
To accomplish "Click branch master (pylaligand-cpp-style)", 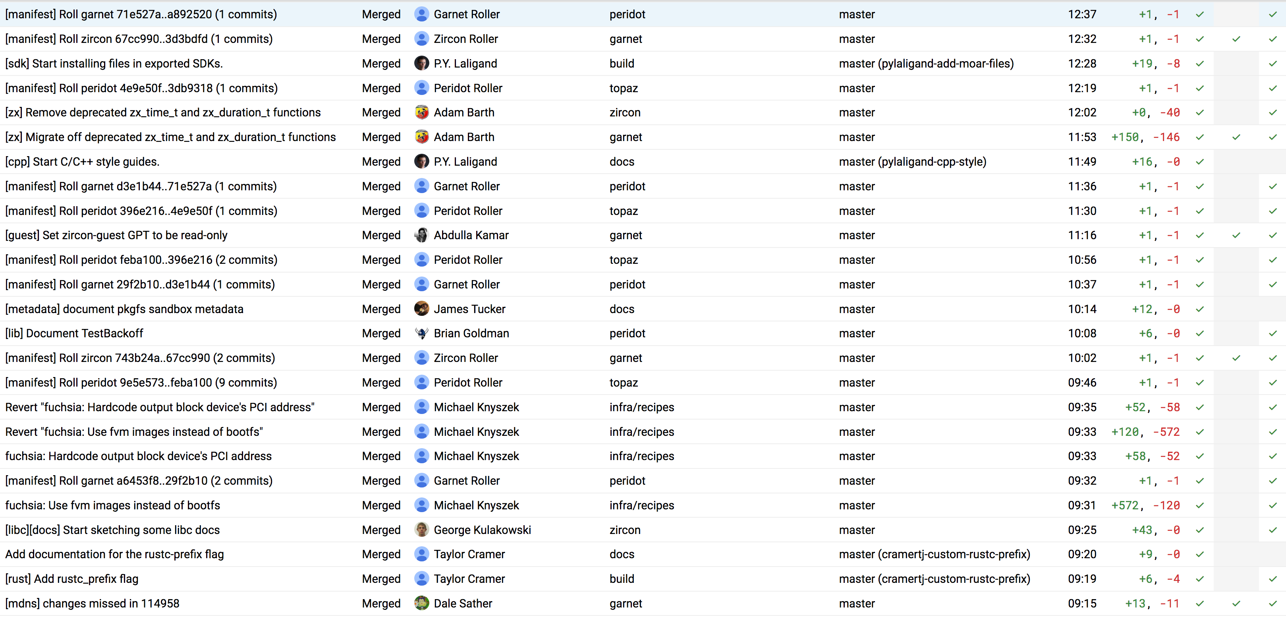I will [x=912, y=162].
